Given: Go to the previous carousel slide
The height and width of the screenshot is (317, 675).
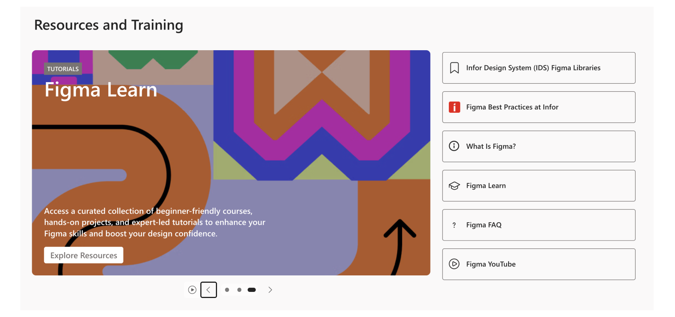Looking at the screenshot, I should click(208, 290).
